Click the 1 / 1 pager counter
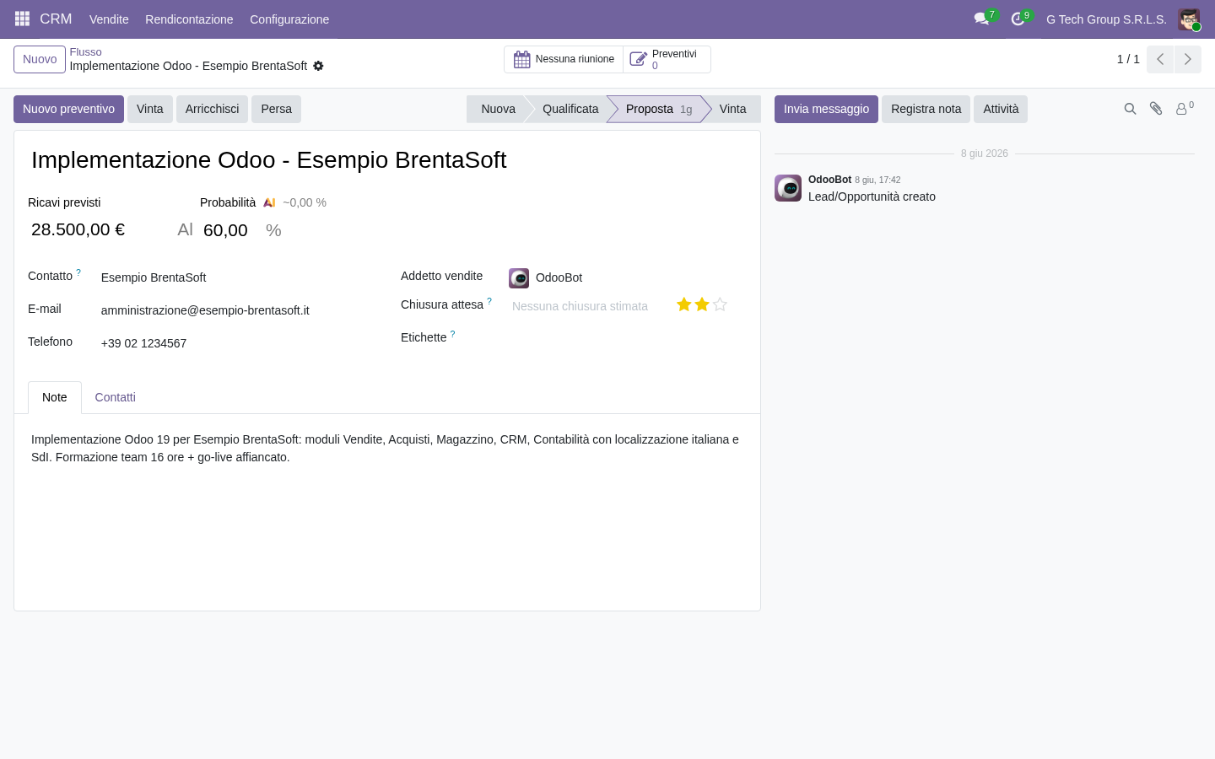The image size is (1215, 759). coord(1128,59)
